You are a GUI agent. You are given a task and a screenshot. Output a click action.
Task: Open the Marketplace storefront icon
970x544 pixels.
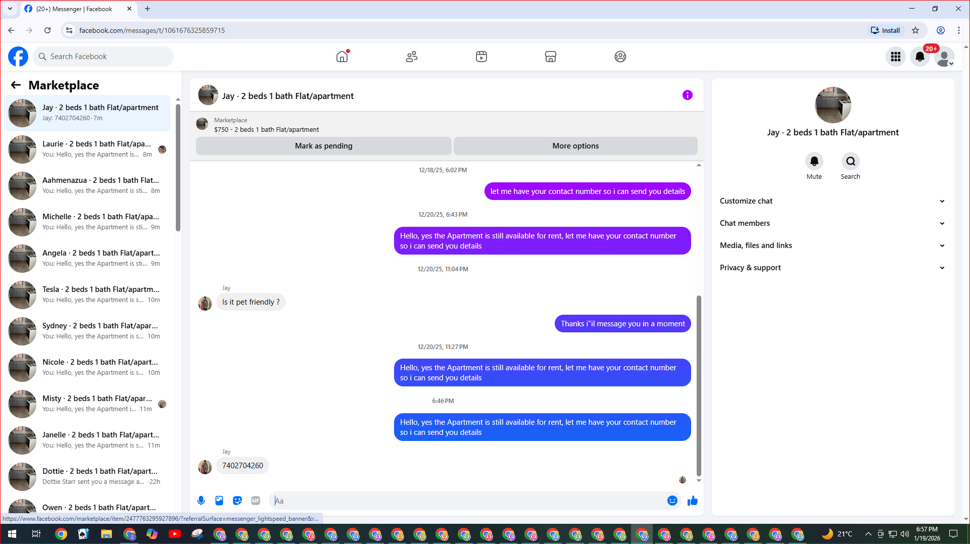pos(551,57)
